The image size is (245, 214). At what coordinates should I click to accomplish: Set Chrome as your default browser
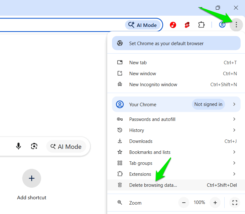(x=176, y=43)
